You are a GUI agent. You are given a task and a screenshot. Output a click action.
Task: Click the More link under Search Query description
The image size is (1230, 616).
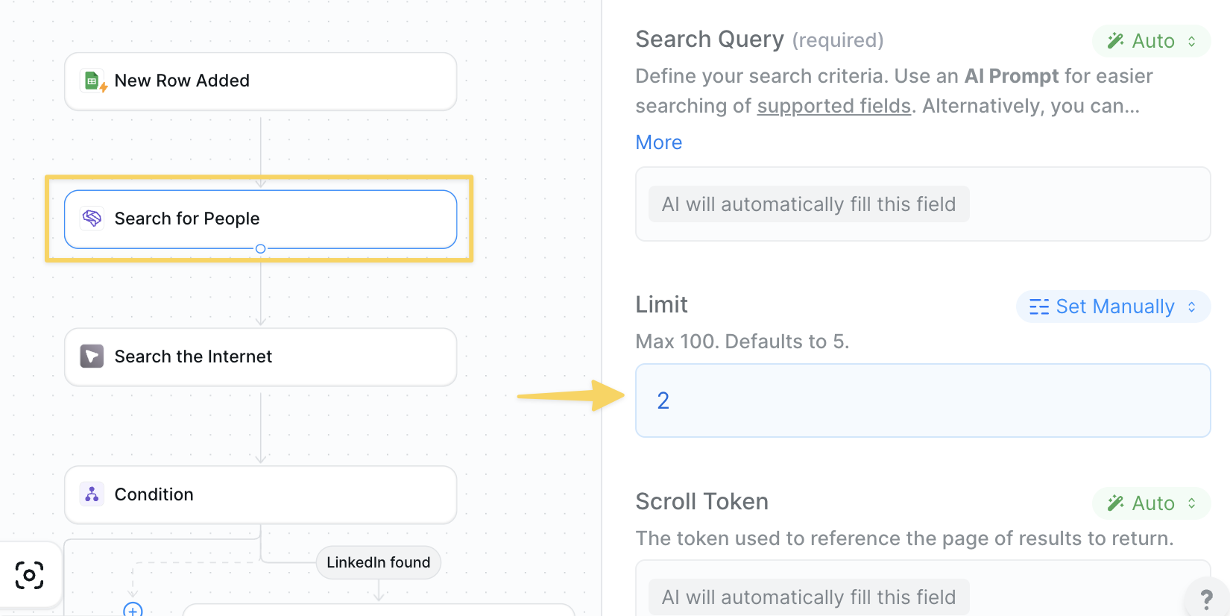point(659,142)
